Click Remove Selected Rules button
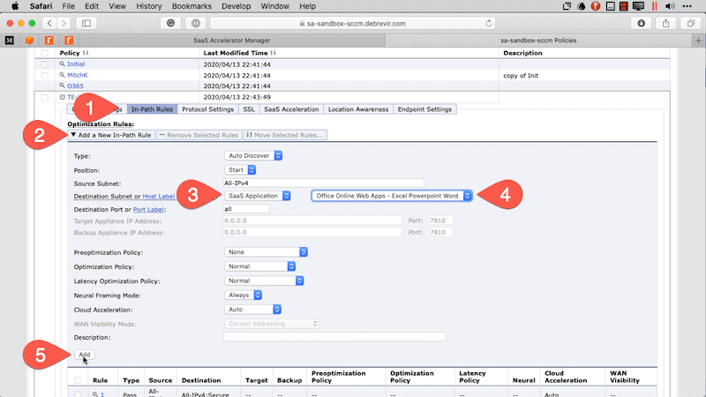The height and width of the screenshot is (397, 706). click(x=199, y=135)
